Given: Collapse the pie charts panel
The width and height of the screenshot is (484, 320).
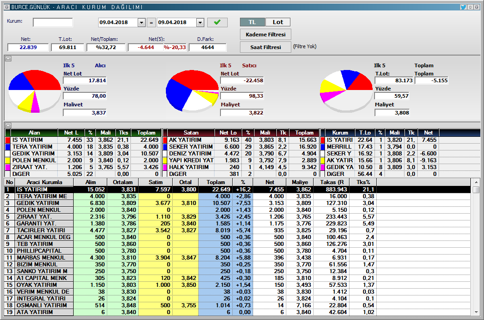Looking at the screenshot, I should click(8, 58).
